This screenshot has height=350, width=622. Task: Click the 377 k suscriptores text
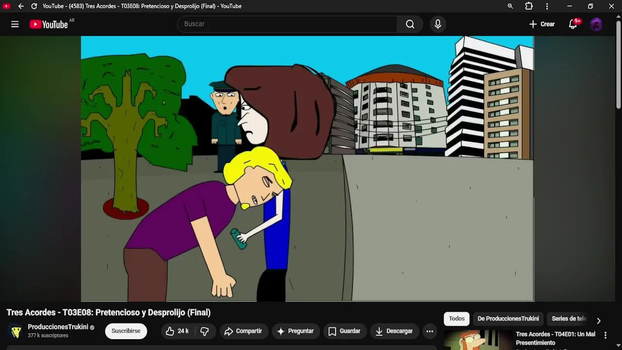[x=48, y=336]
